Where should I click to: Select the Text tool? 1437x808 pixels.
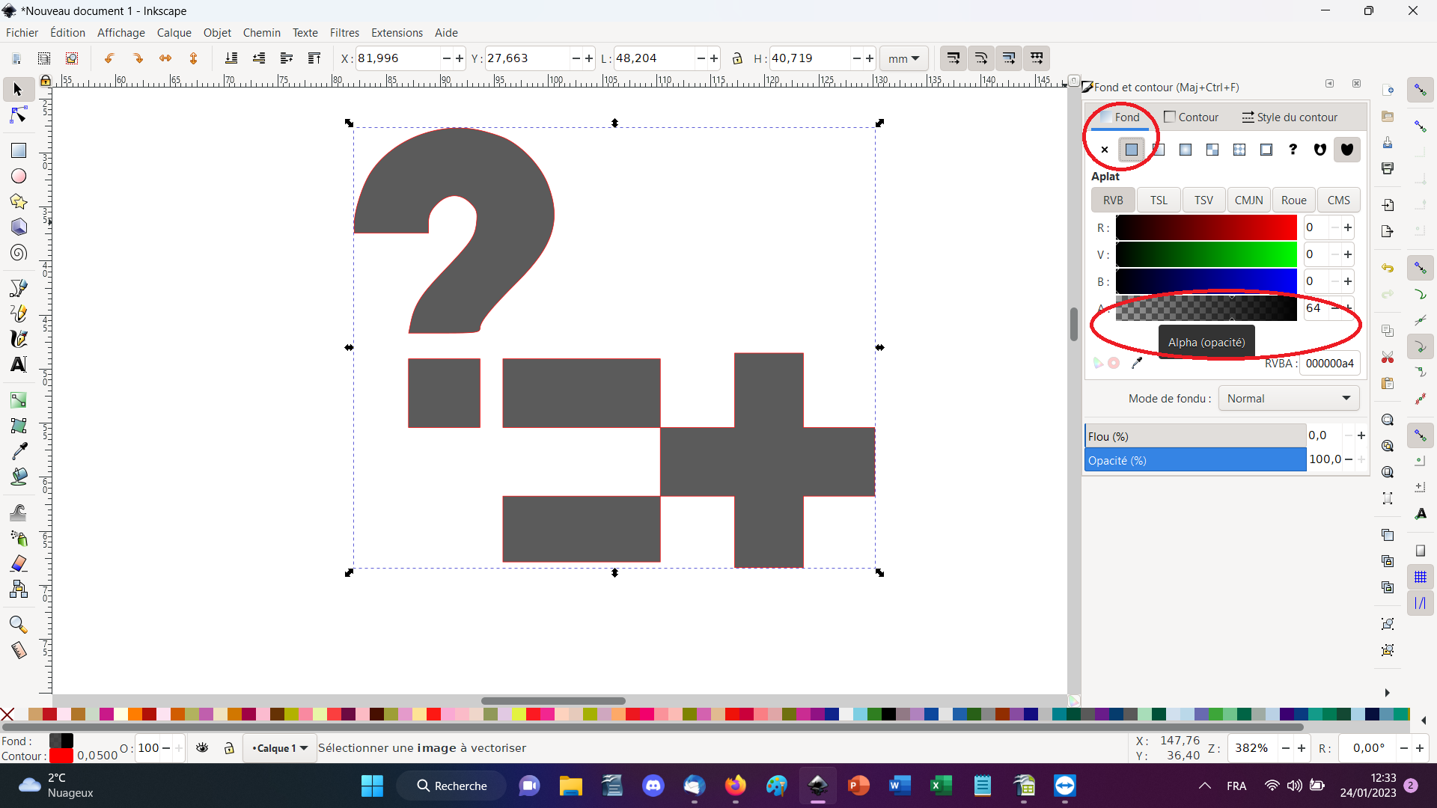click(x=19, y=364)
